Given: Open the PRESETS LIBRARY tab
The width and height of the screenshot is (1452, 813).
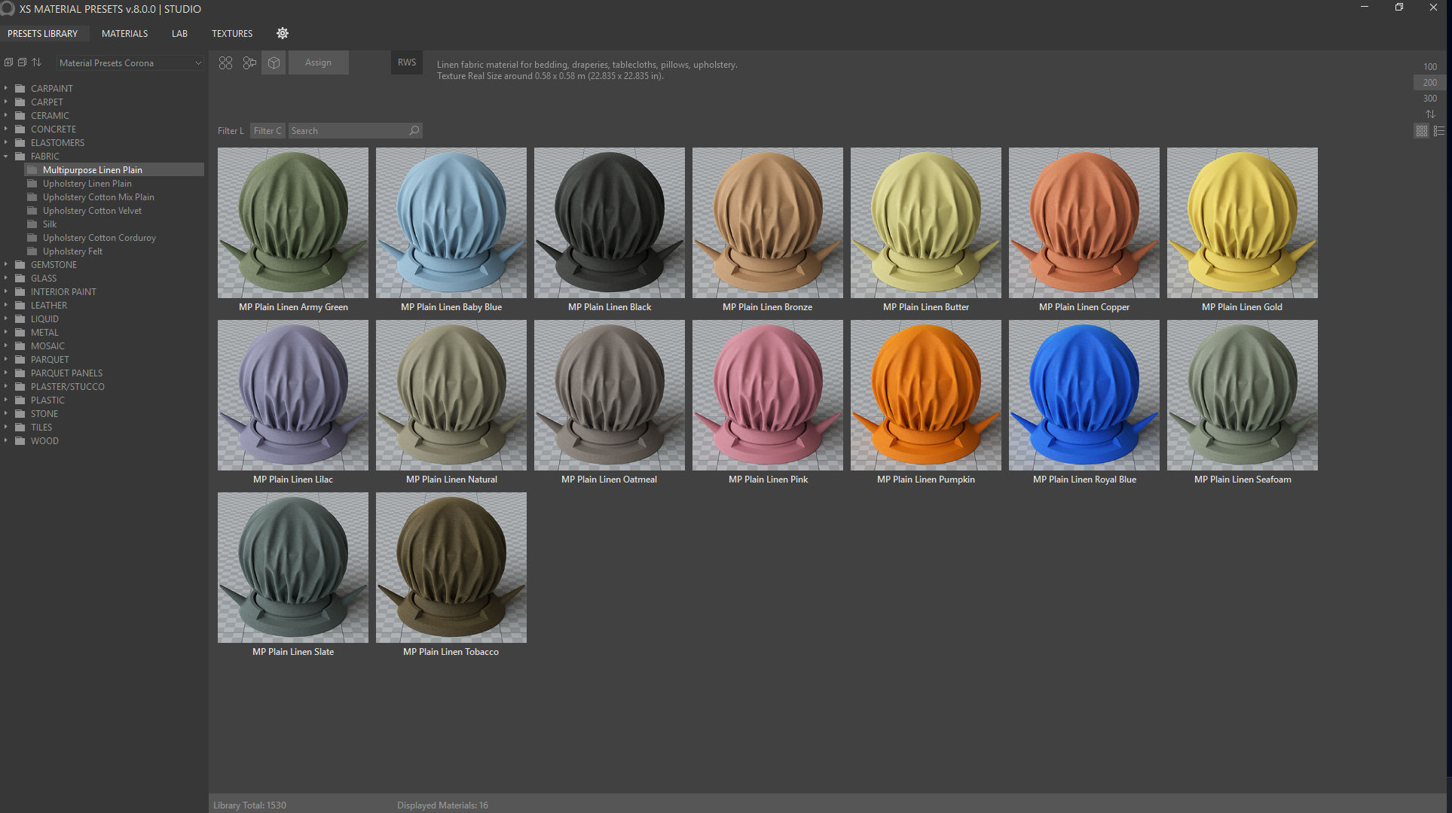Looking at the screenshot, I should point(43,33).
